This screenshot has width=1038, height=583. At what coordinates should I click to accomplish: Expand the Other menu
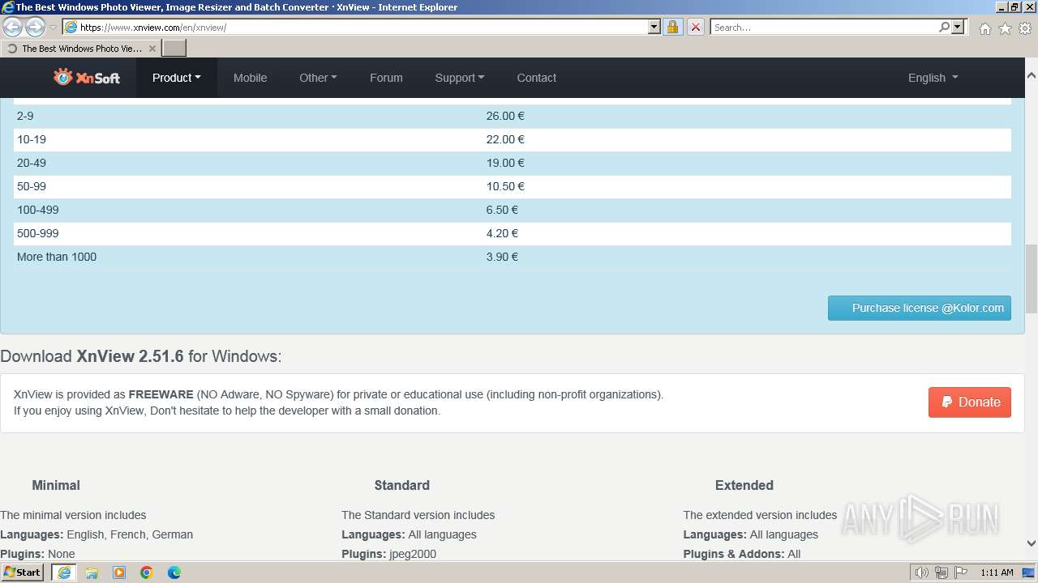point(318,78)
